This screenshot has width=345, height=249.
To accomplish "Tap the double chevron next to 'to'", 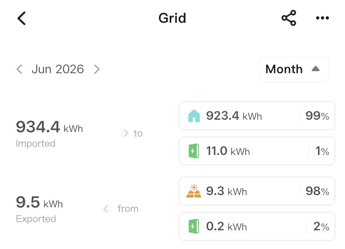I will pyautogui.click(x=124, y=133).
